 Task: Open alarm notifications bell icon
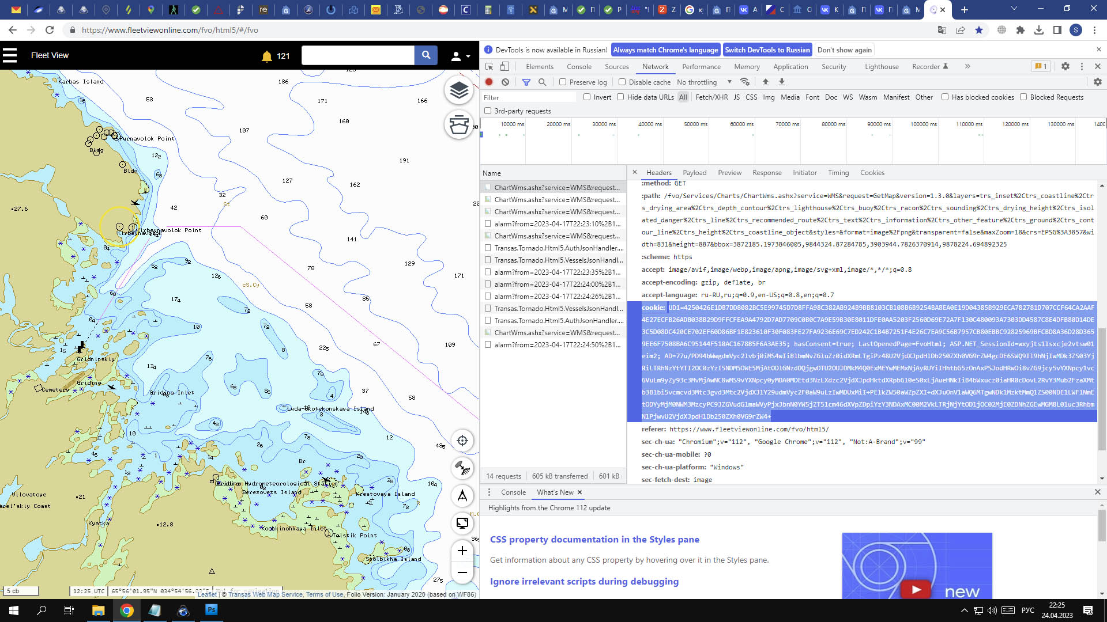pyautogui.click(x=266, y=56)
